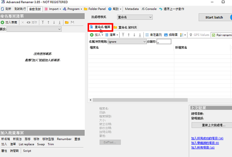Image resolution: width=232 pixels, height=157 pixels.
Task: Add a Swap method
Action: 41,144
